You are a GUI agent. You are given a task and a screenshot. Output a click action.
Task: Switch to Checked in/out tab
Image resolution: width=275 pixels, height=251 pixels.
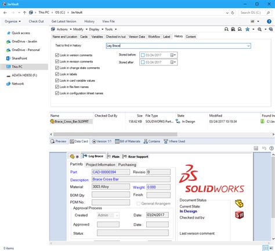coord(115,37)
